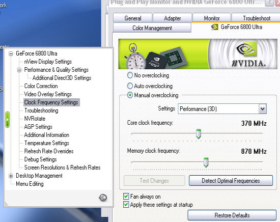Switch to the Monitor tab

pos(212,18)
